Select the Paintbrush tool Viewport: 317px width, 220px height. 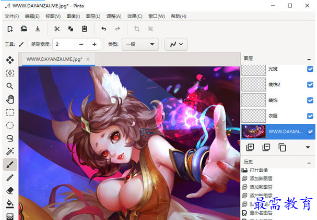[x=10, y=164]
